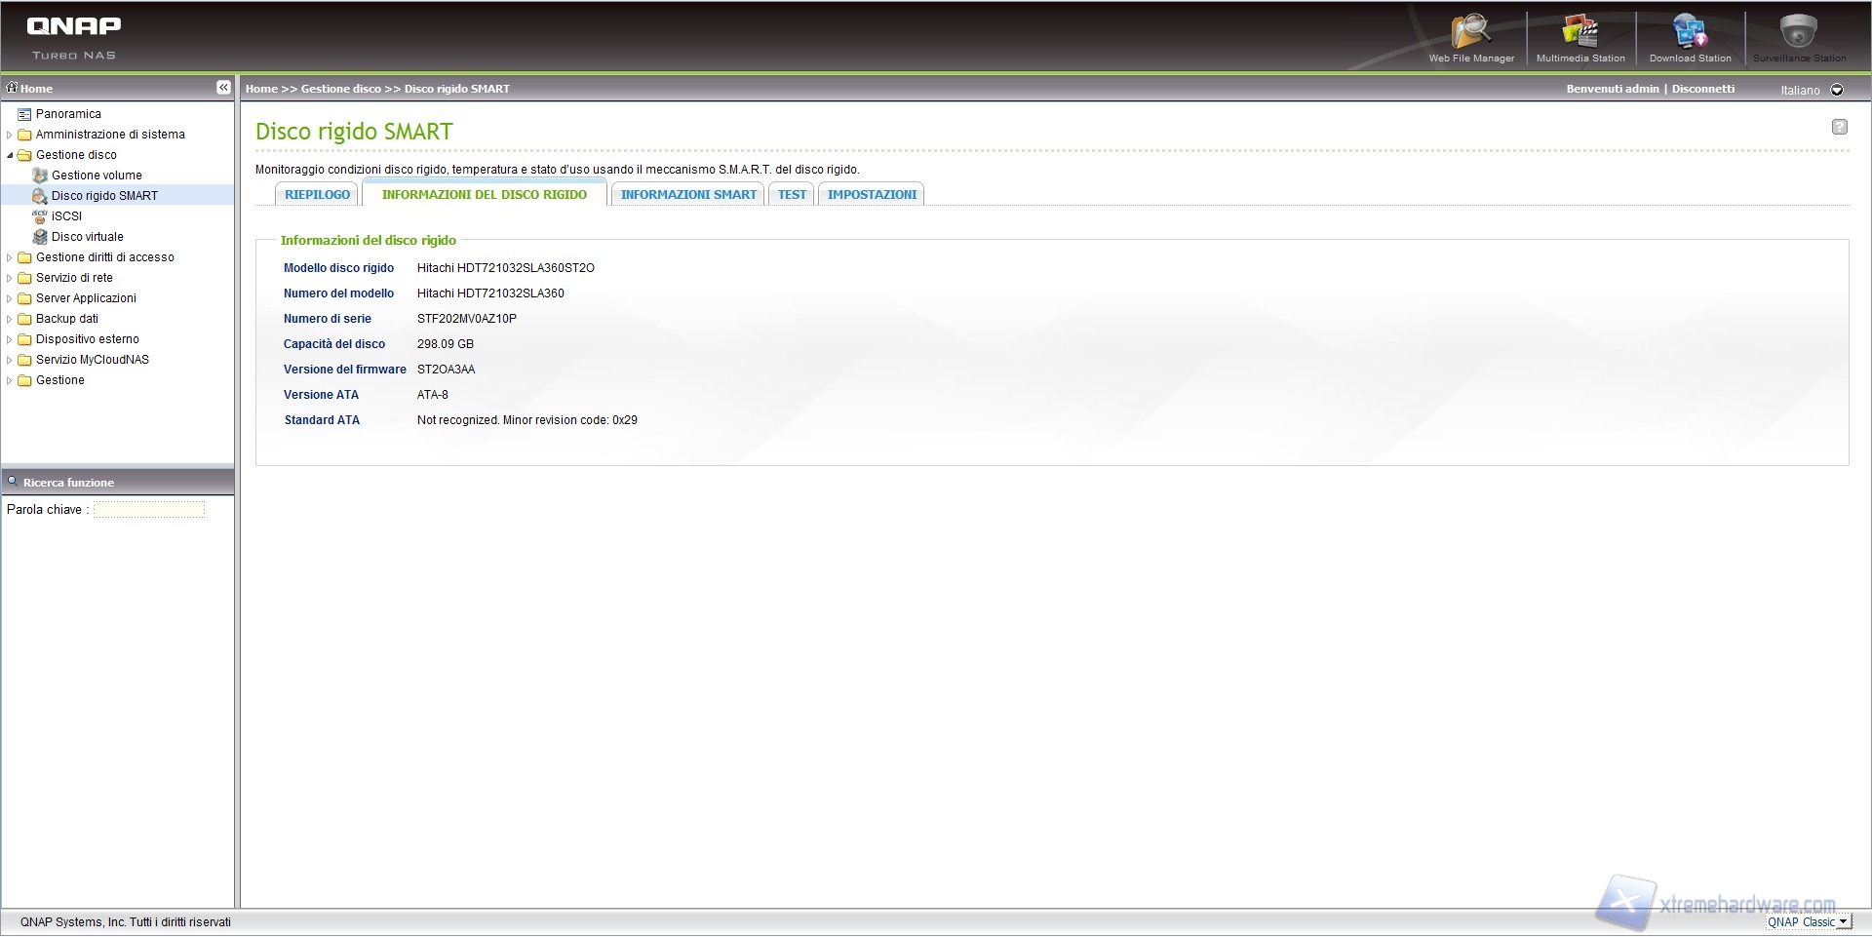Click the Parola chiave search field
The height and width of the screenshot is (937, 1872).
click(x=149, y=510)
